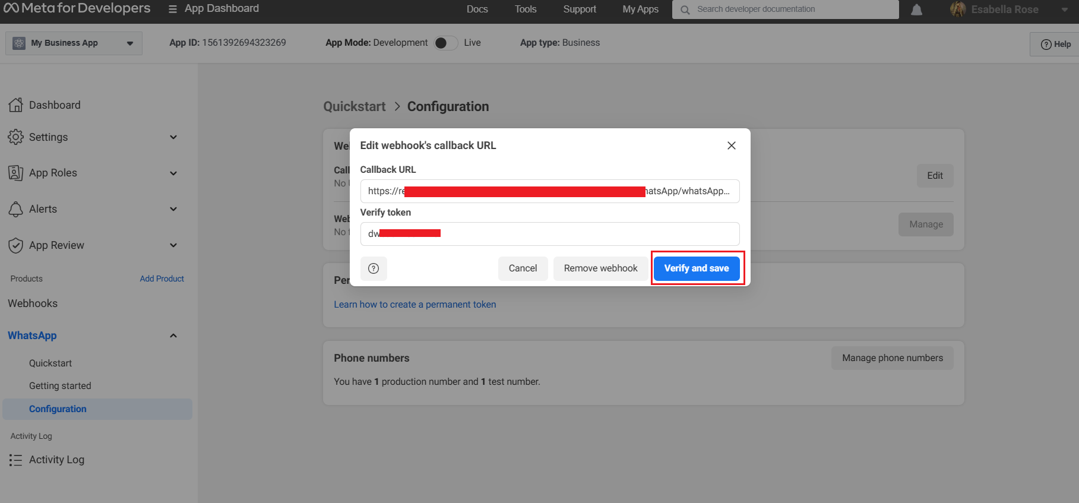The width and height of the screenshot is (1079, 503).
Task: Open Learn how to create permanent token link
Action: pos(414,305)
